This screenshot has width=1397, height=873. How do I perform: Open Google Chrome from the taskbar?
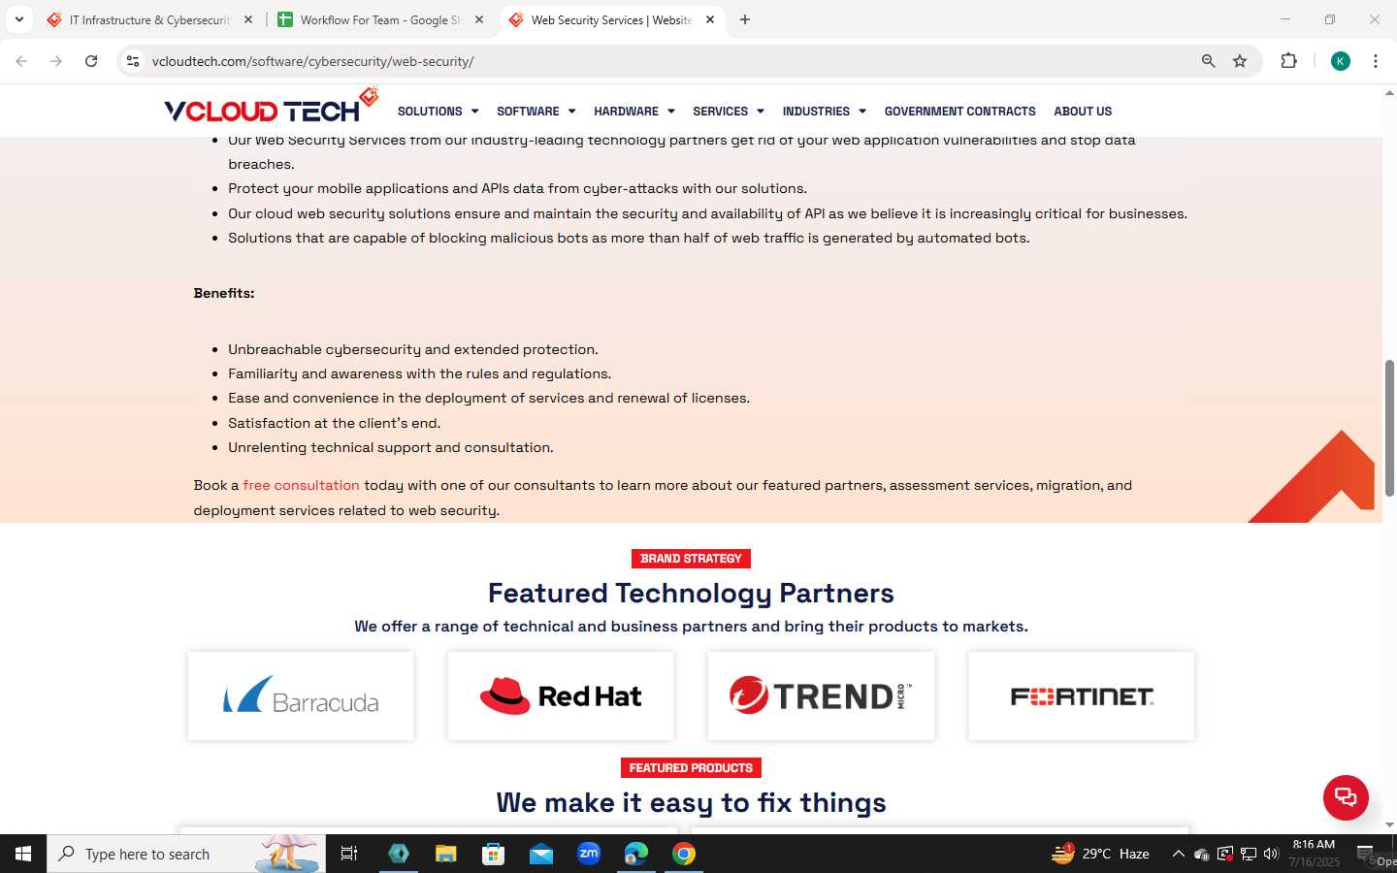684,854
